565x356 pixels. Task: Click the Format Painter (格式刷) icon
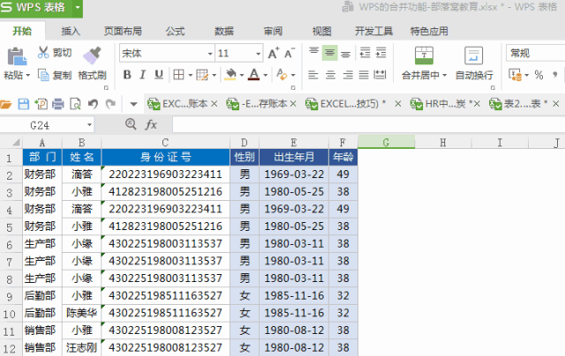click(x=92, y=56)
